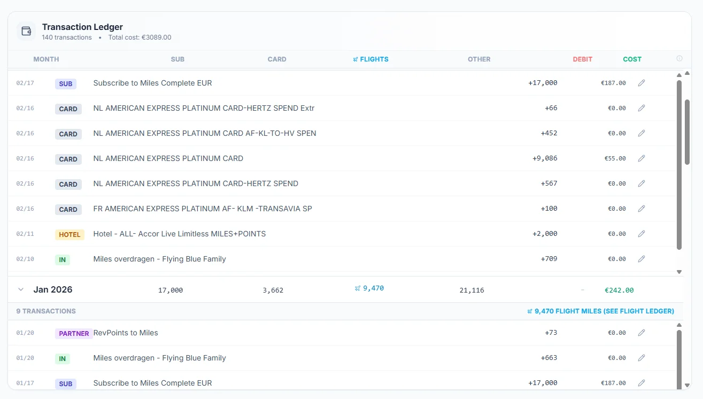This screenshot has height=399, width=703.
Task: Click the ledger document icon beside Transaction Ledger title
Action: point(26,31)
